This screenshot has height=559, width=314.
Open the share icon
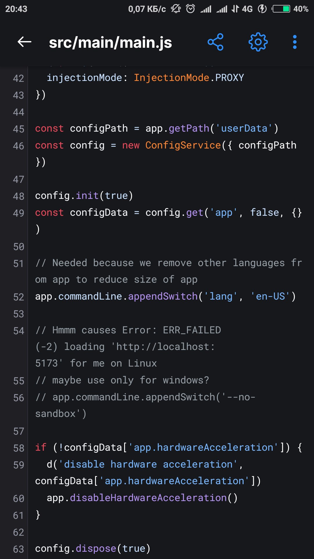(x=215, y=42)
